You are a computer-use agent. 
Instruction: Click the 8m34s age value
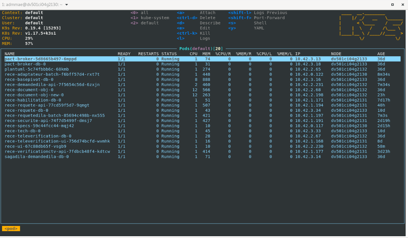384,75
